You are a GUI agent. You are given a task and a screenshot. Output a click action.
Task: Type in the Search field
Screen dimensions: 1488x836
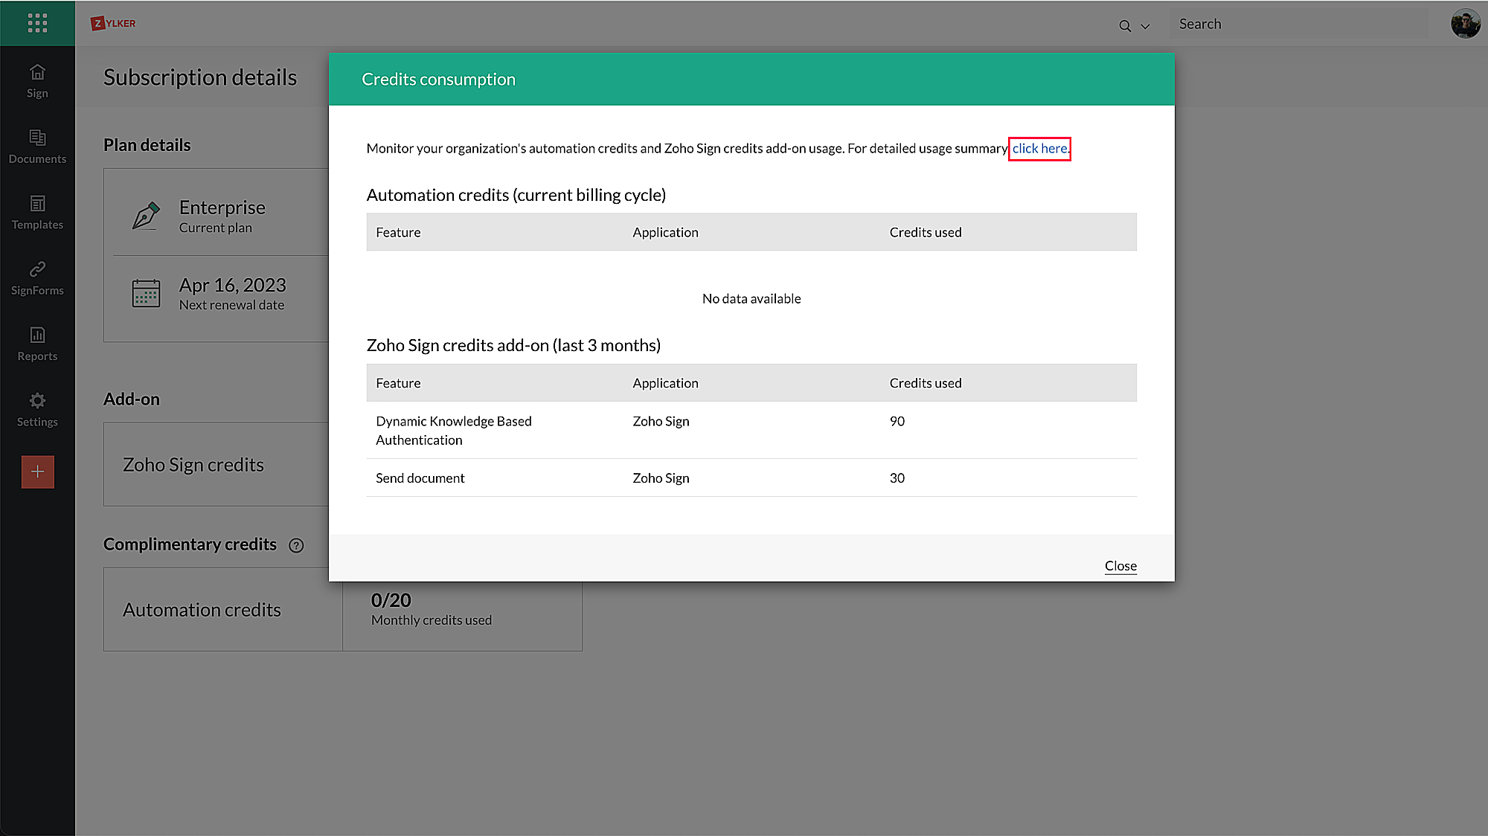click(x=1298, y=24)
